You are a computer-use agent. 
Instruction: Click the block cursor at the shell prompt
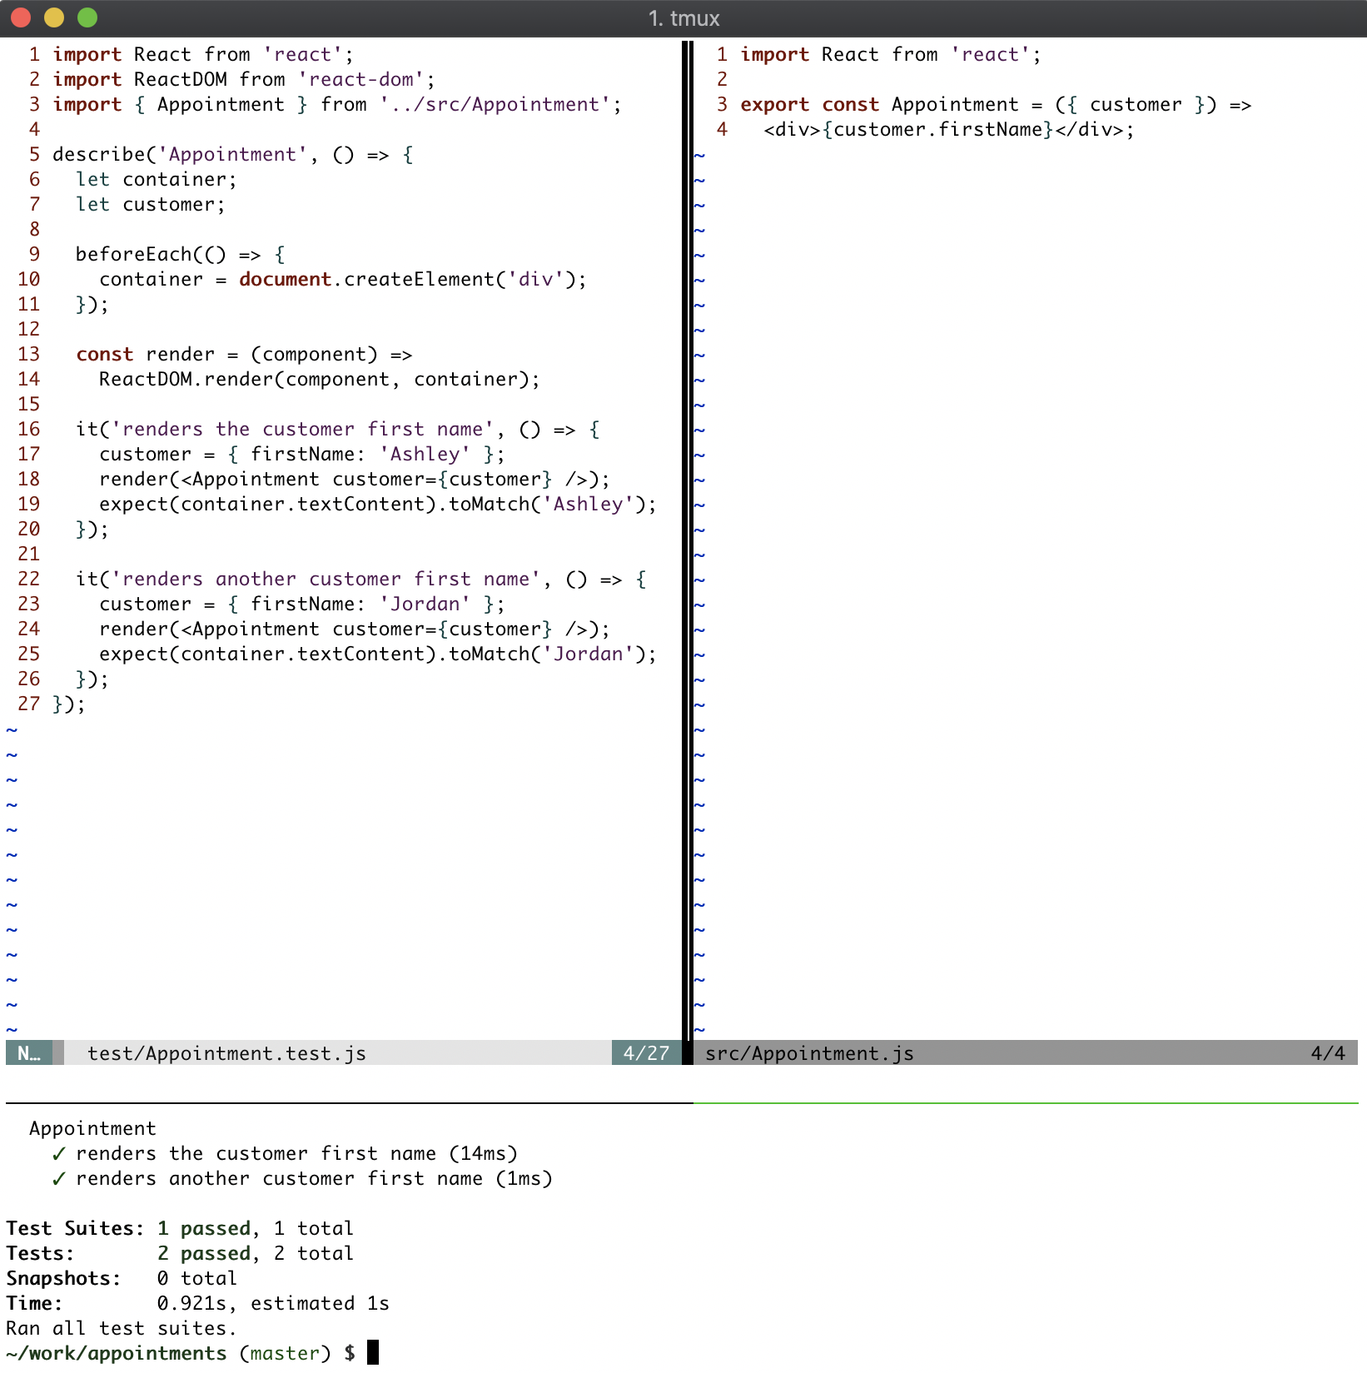pyautogui.click(x=373, y=1353)
